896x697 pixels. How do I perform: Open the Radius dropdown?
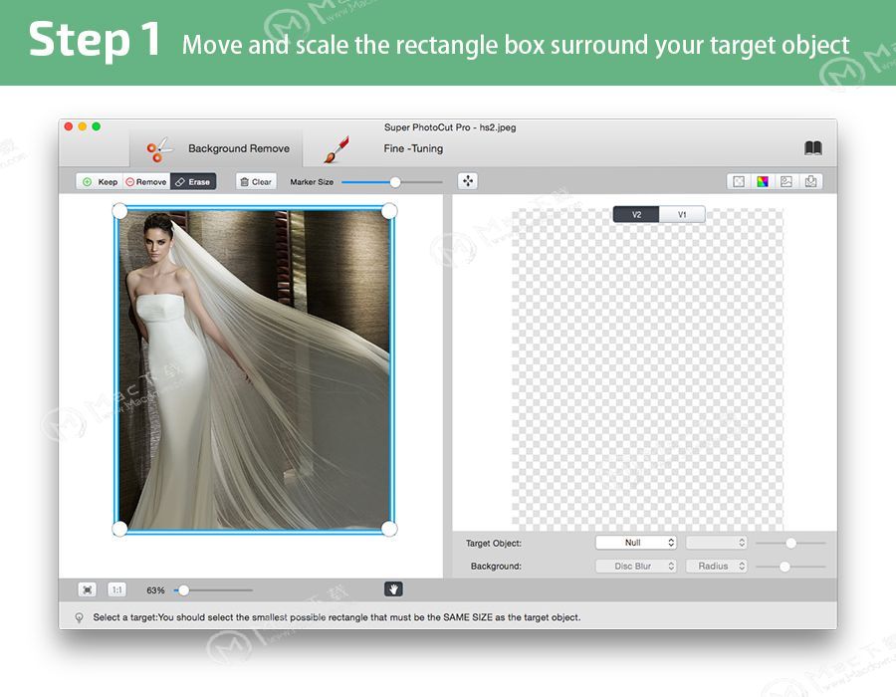point(717,566)
